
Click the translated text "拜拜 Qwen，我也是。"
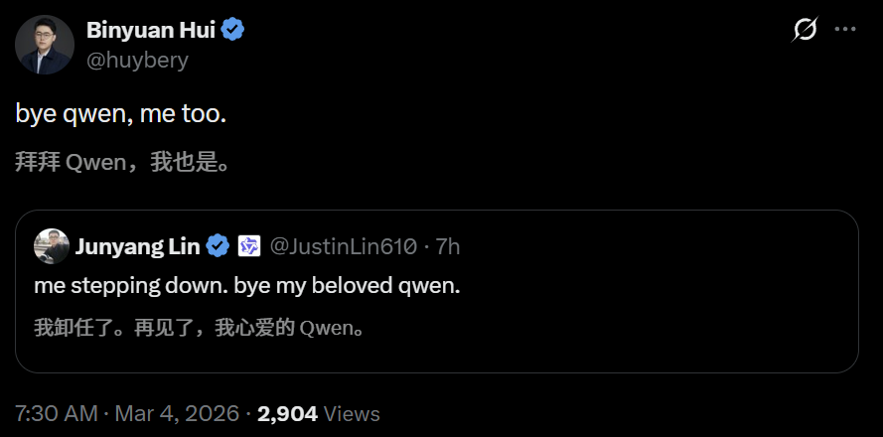(123, 162)
